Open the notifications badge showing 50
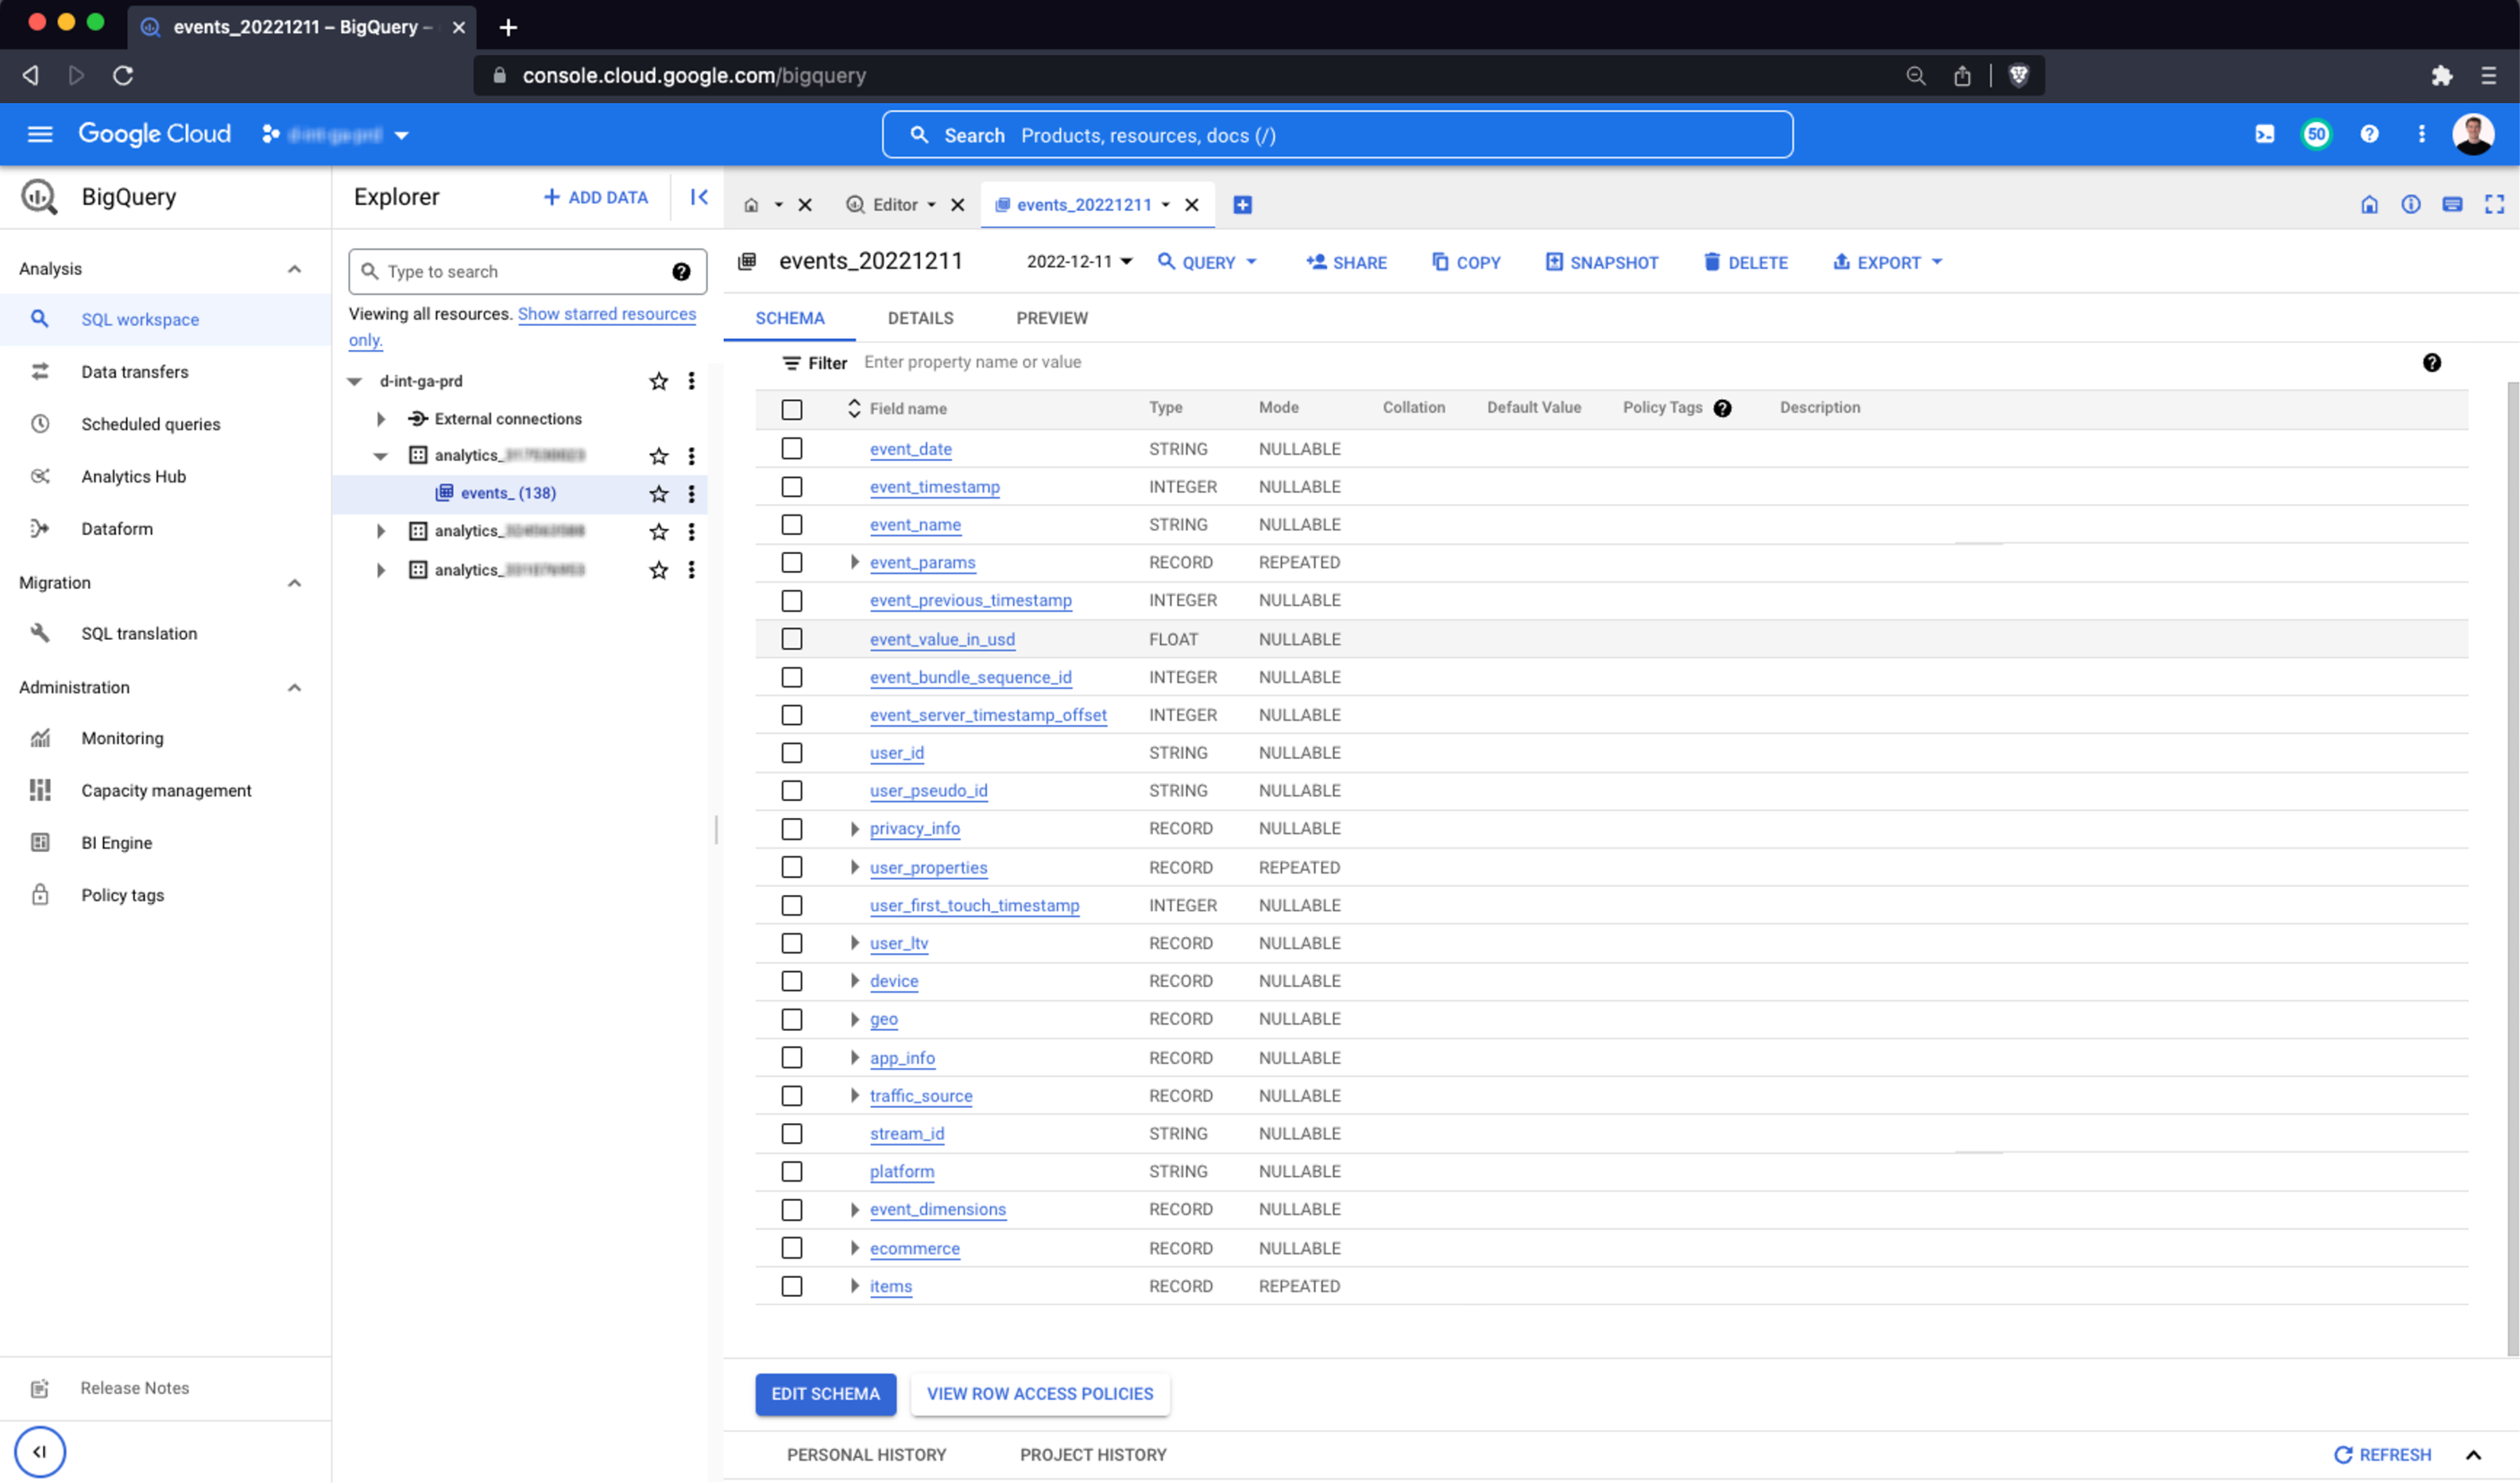 [x=2316, y=134]
